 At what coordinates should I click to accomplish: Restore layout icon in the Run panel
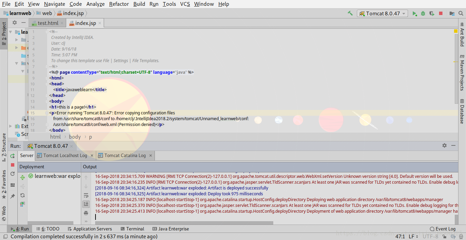pos(13,185)
